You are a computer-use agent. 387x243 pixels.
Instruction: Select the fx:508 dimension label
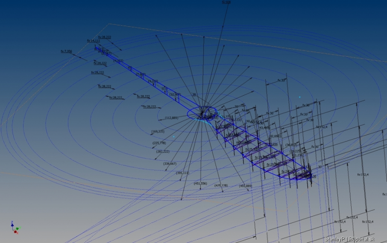click(226, 2)
